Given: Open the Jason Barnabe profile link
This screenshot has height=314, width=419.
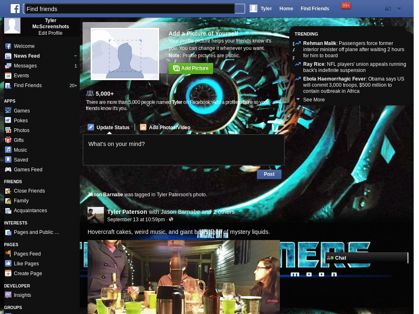Looking at the screenshot, I should pyautogui.click(x=105, y=194).
